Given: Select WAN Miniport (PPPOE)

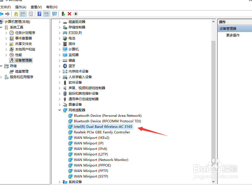Looking at the screenshot, I should (92, 165).
